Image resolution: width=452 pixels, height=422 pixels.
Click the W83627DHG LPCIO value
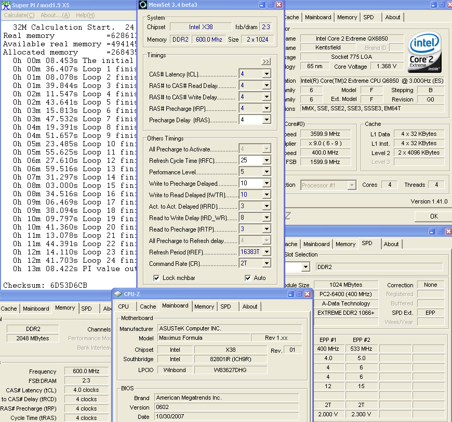(231, 370)
